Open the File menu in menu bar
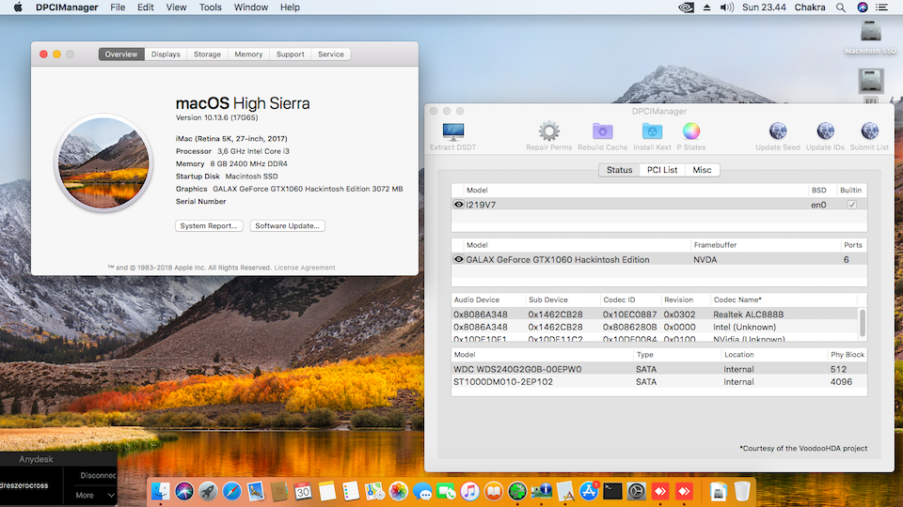Image resolution: width=903 pixels, height=507 pixels. [x=118, y=8]
